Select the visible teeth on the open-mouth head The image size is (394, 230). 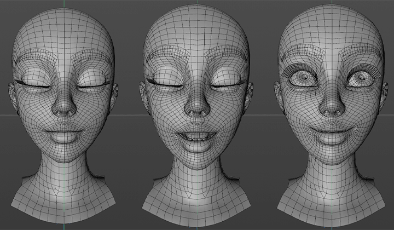pos(198,137)
